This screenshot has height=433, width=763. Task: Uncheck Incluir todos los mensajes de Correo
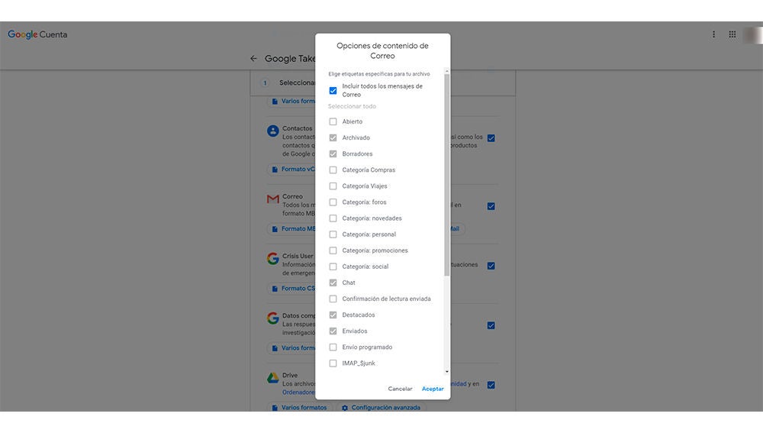333,91
